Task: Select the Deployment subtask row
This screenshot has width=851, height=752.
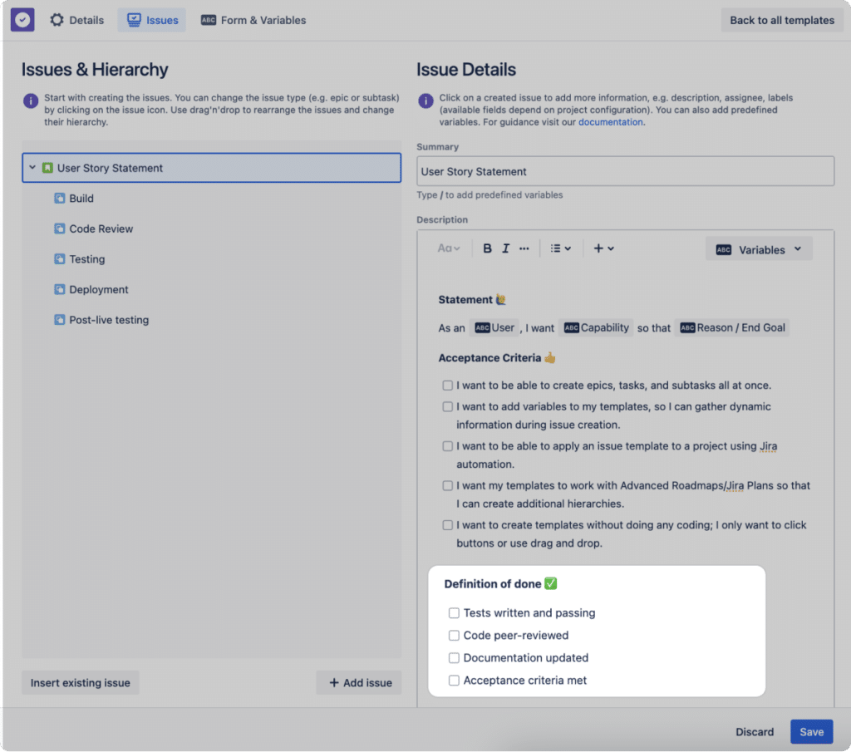Action: click(212, 289)
